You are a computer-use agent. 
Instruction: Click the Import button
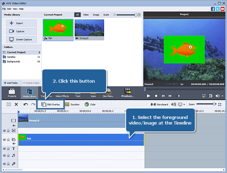point(21,23)
